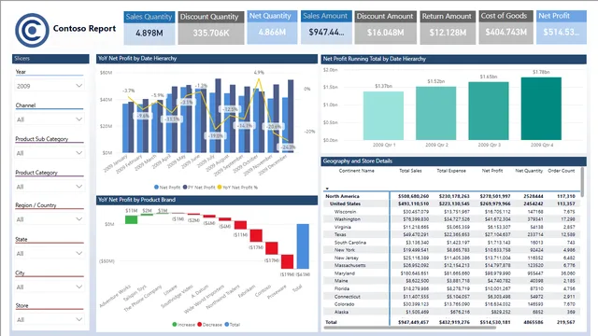
Task: Select the Washington row in the table
Action: pyautogui.click(x=450, y=219)
